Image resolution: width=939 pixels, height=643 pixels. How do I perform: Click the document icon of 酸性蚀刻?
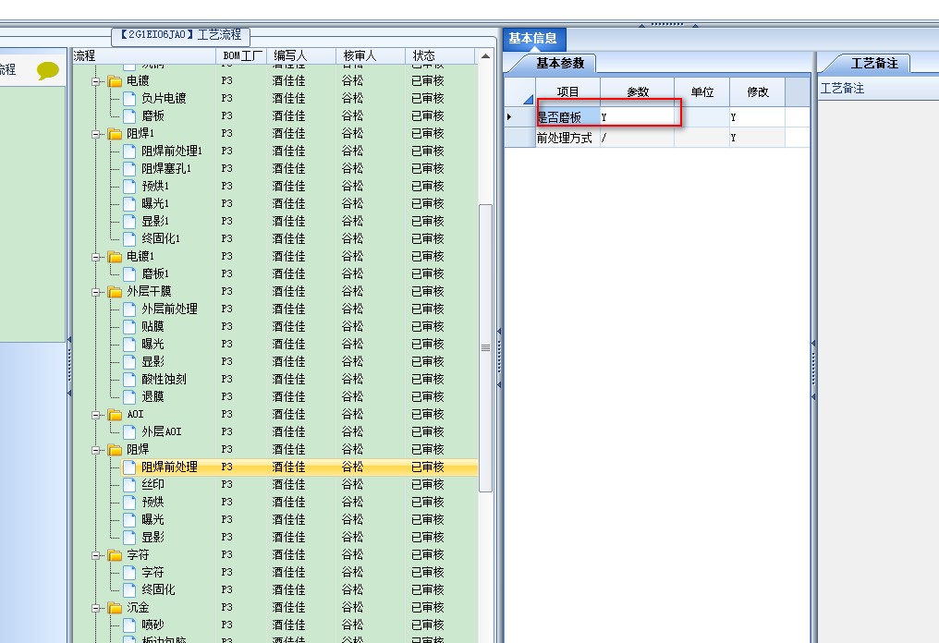[129, 379]
